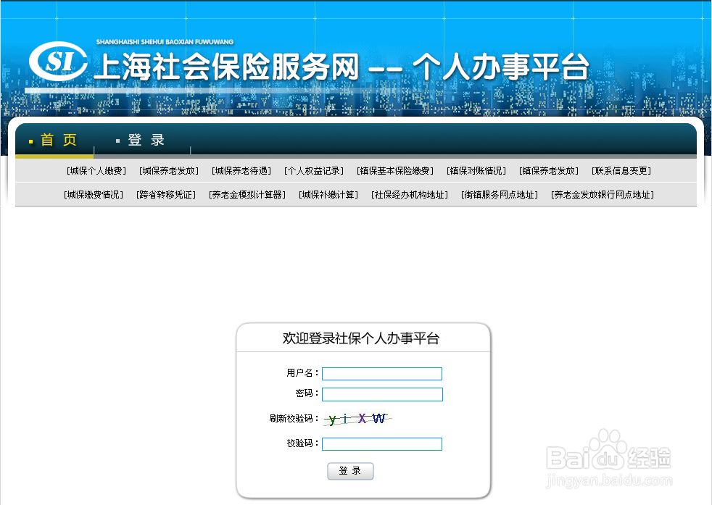
Task: Click the 镇保基本保险缴费 link
Action: [x=394, y=170]
